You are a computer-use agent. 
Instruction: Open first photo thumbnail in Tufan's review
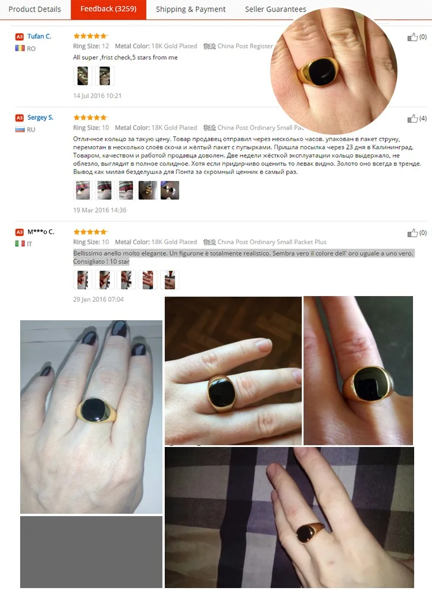point(82,76)
